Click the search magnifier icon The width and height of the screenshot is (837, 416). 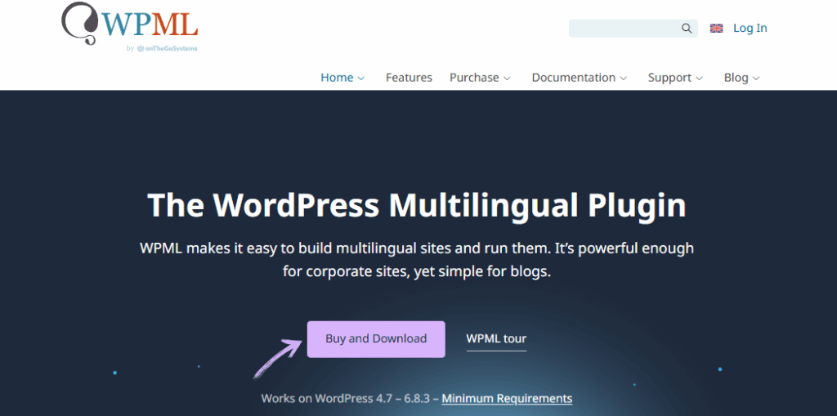[687, 29]
